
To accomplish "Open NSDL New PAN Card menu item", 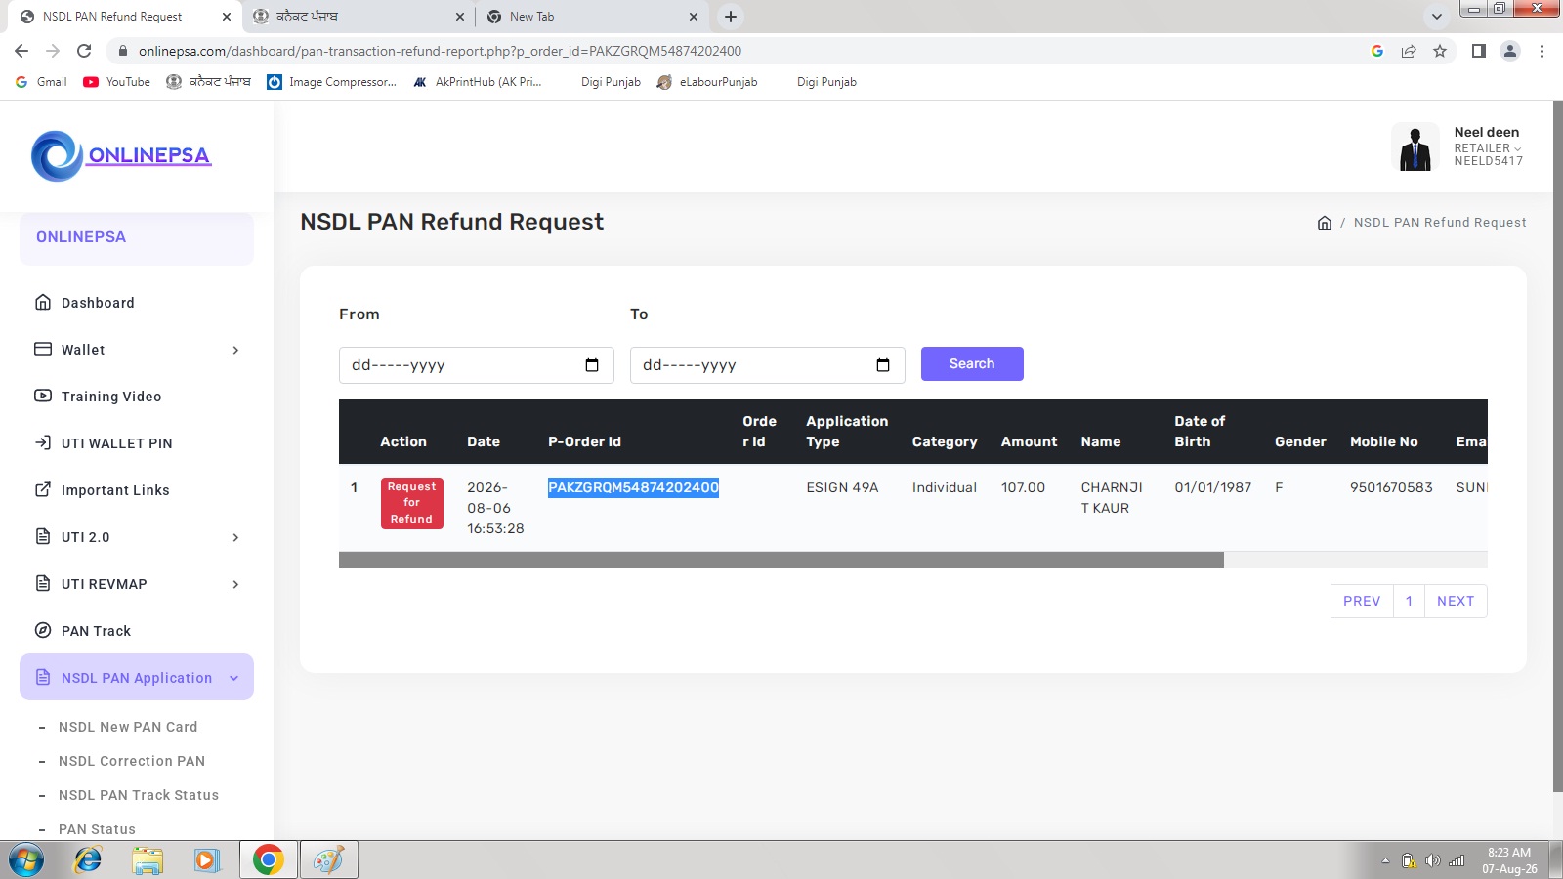I will [128, 727].
